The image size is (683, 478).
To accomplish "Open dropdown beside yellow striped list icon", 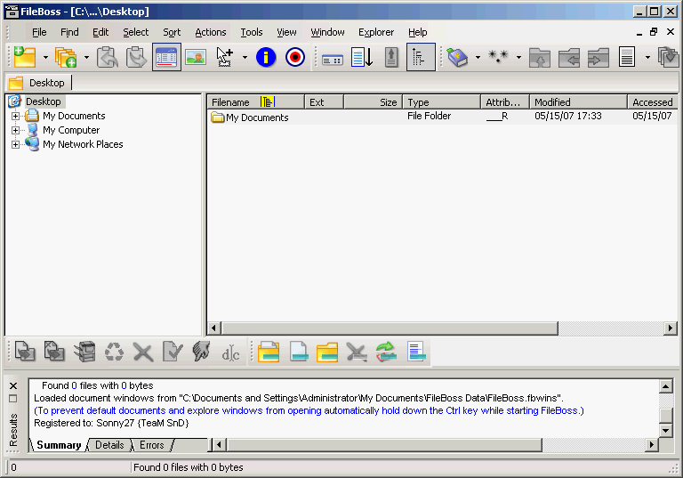I will (647, 57).
